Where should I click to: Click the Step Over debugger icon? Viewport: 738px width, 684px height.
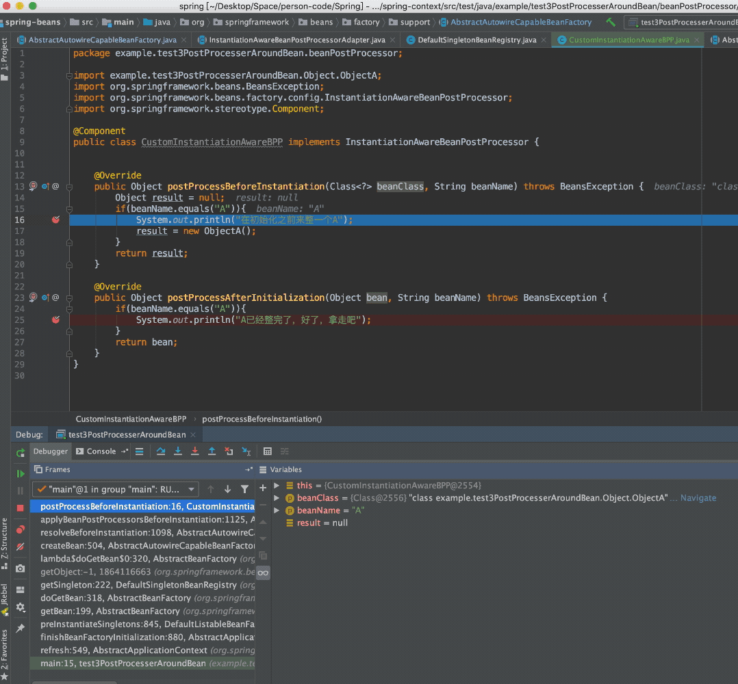tap(161, 451)
